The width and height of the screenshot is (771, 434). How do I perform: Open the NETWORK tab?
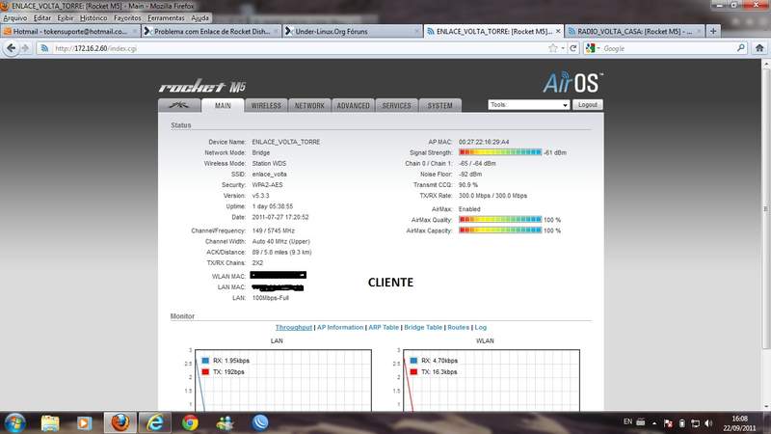click(x=309, y=105)
